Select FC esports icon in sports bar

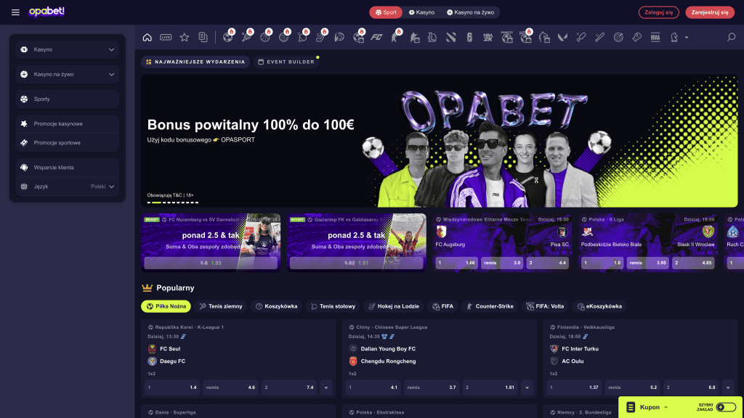click(x=377, y=38)
